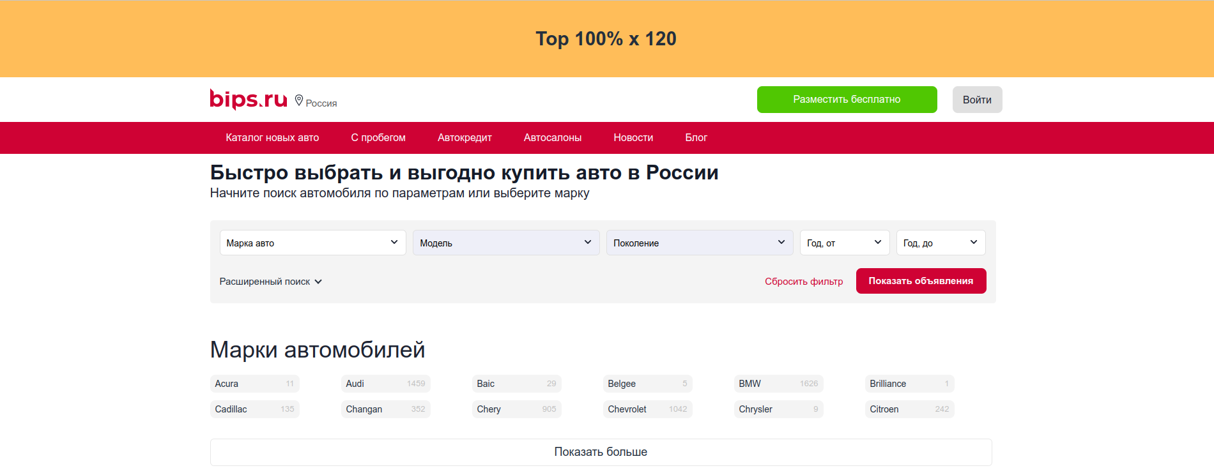The width and height of the screenshot is (1214, 475).
Task: Open Автокредит page
Action: click(x=465, y=138)
